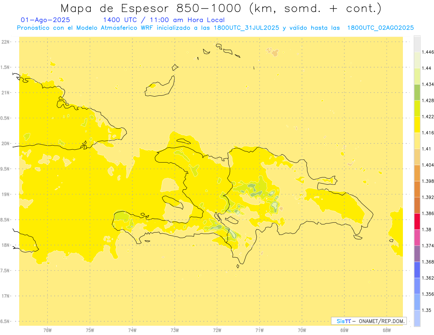Click the 'SisTT - ONAMET/REP.DOM.' credit box

click(369, 321)
